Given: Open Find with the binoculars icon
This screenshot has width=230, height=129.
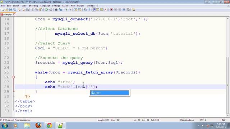Looking at the screenshot, I should 56,10.
